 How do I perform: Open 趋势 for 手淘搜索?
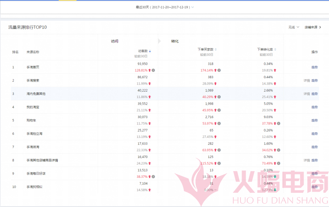click(314, 81)
